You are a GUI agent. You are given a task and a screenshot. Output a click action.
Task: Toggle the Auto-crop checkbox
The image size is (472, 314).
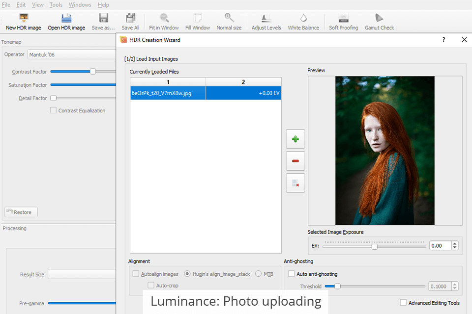(x=151, y=285)
